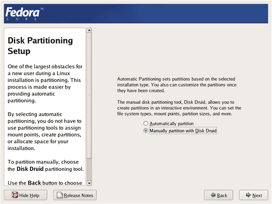Viewport: 272px width, 204px height.
Task: Proceed to the next step with Next
Action: pyautogui.click(x=254, y=195)
